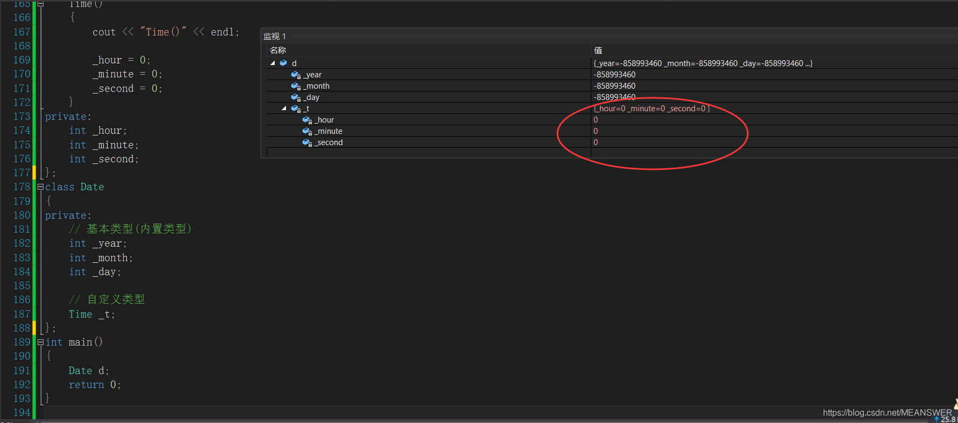Viewport: 958px width, 423px height.
Task: Click the 'Time _t;' declaration
Action: pyautogui.click(x=92, y=314)
